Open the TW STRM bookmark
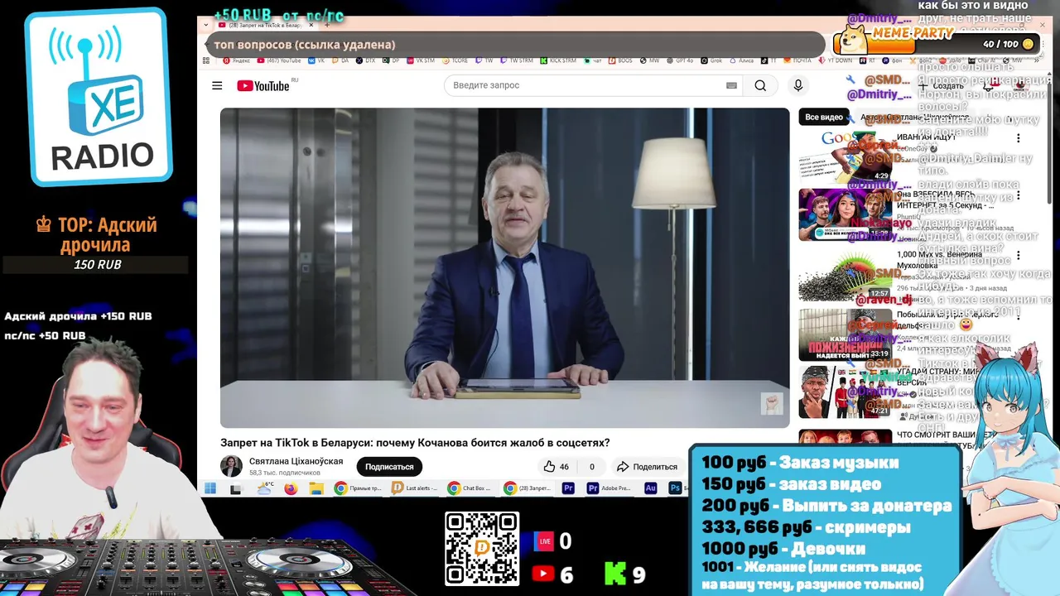Screen dimensions: 1060x596 click(x=516, y=60)
